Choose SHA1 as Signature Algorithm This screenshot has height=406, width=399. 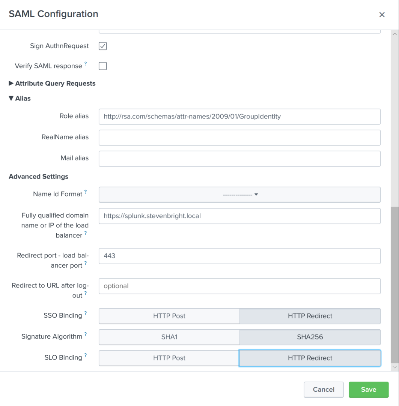tap(169, 337)
